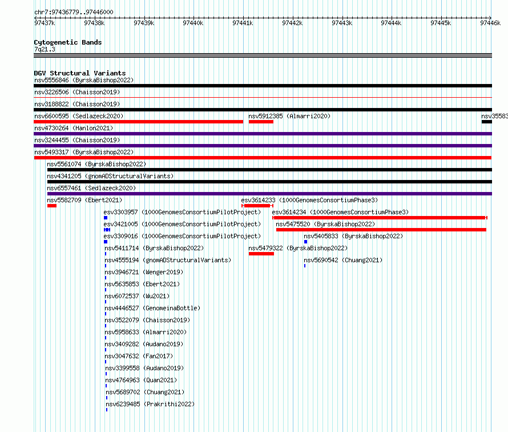Click the nsv3522079 (Chaisson2019) label
This screenshot has width=508, height=432.
[147, 320]
